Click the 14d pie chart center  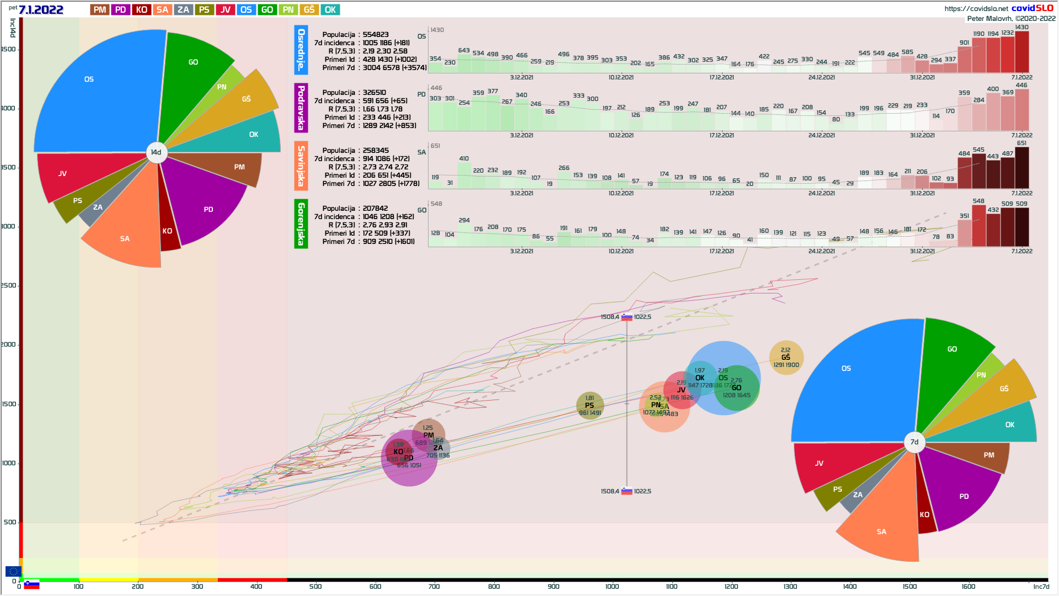[x=157, y=152]
